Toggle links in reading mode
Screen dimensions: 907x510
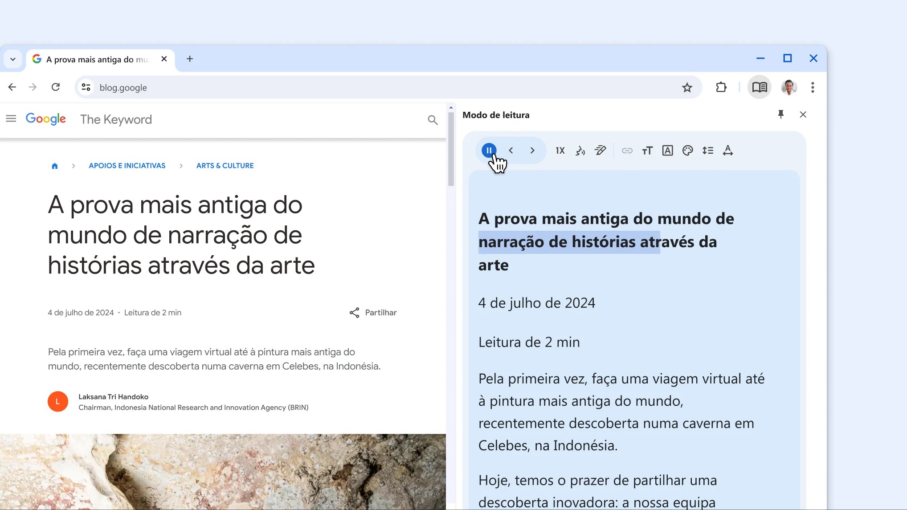(x=627, y=151)
